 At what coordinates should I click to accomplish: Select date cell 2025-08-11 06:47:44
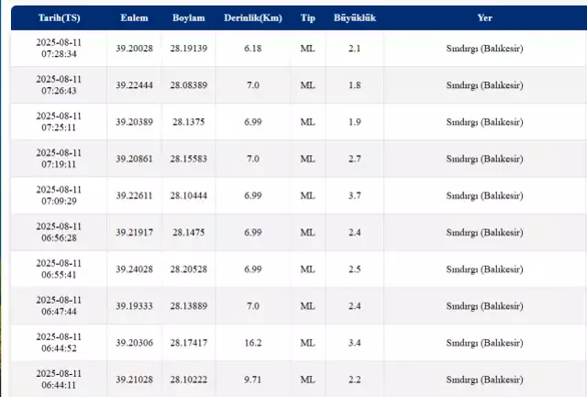[x=59, y=305]
